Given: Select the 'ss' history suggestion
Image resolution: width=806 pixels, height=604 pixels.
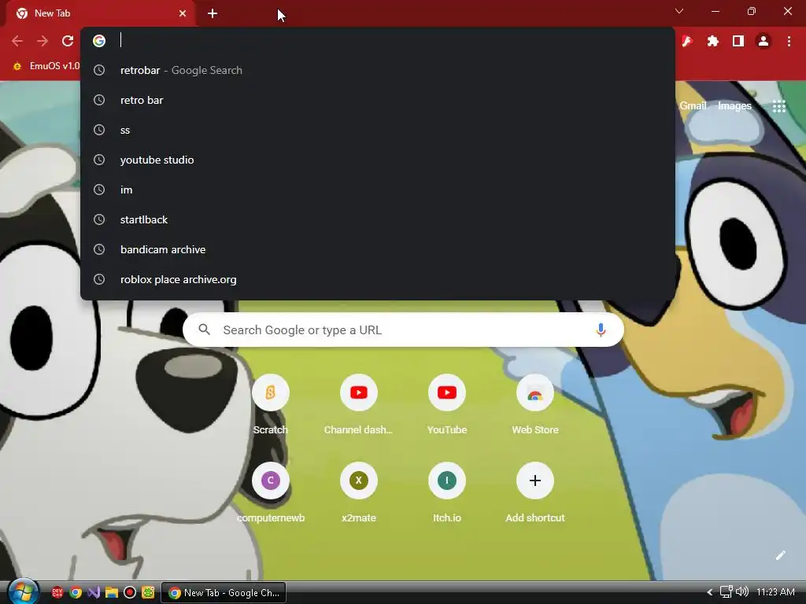Looking at the screenshot, I should (377, 130).
